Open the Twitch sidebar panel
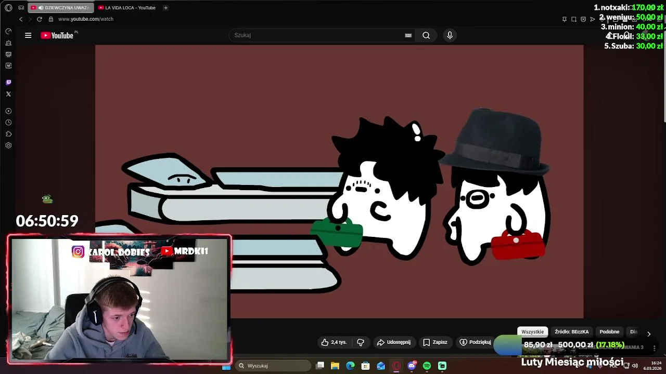This screenshot has width=666, height=374. (8, 82)
